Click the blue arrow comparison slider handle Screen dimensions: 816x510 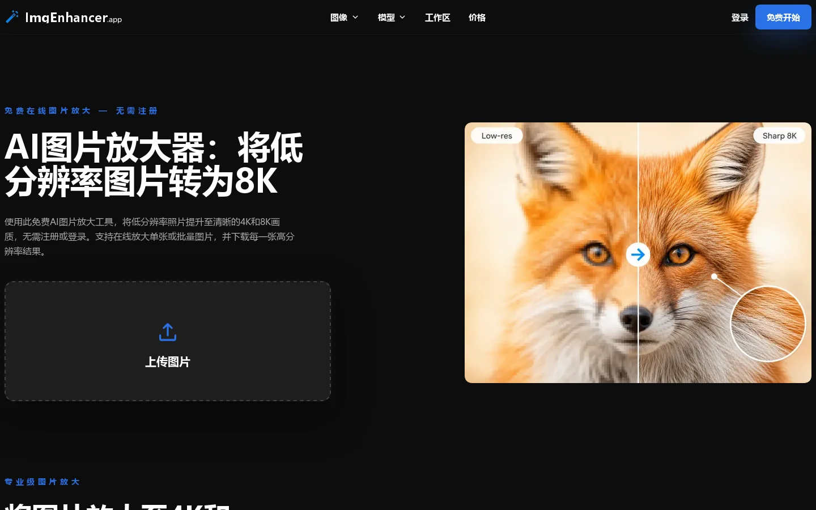point(637,255)
